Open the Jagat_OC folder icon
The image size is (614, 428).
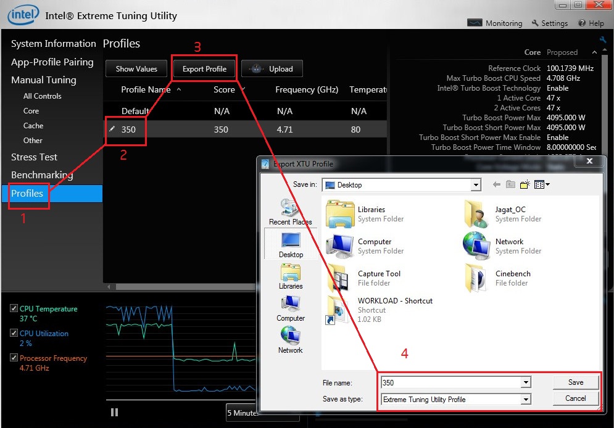tap(476, 214)
